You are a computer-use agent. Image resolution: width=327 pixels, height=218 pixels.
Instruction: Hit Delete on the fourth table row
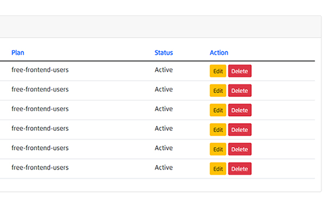tap(240, 130)
